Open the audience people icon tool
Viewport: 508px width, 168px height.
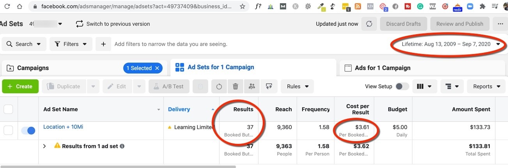point(252,86)
